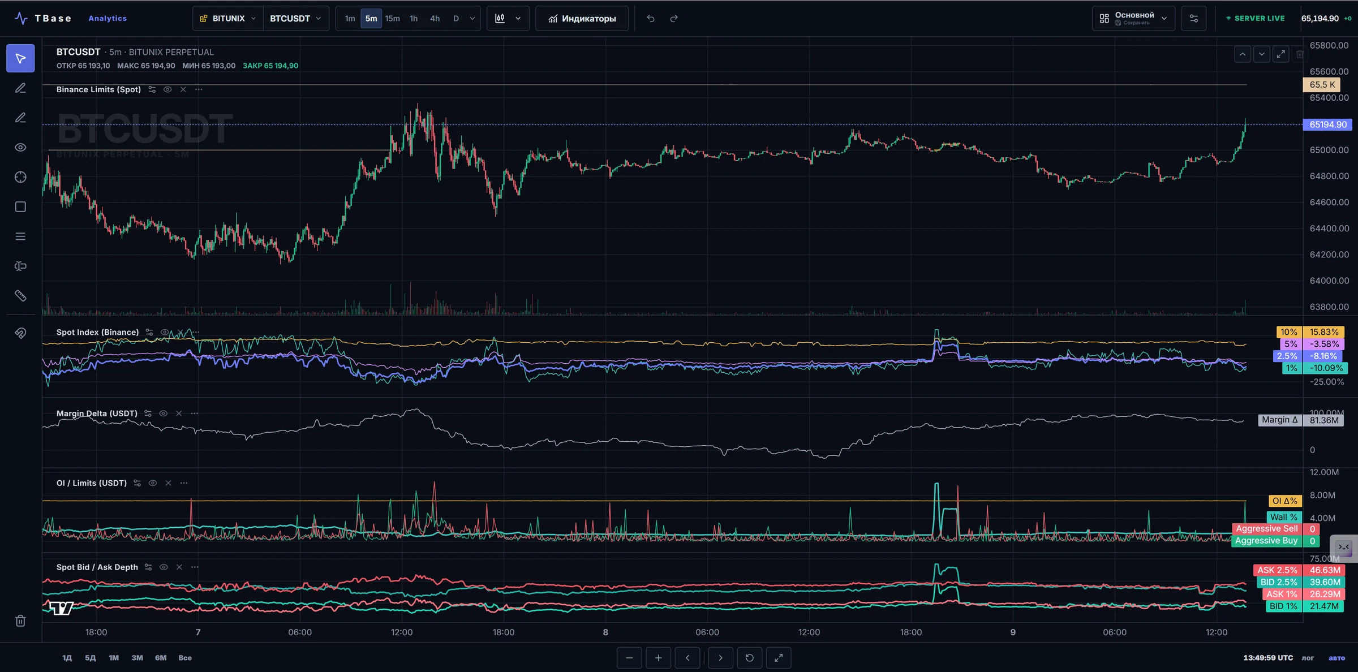Open layout settings sliders icon in header
Screen dimensions: 1358x672
1194,19
